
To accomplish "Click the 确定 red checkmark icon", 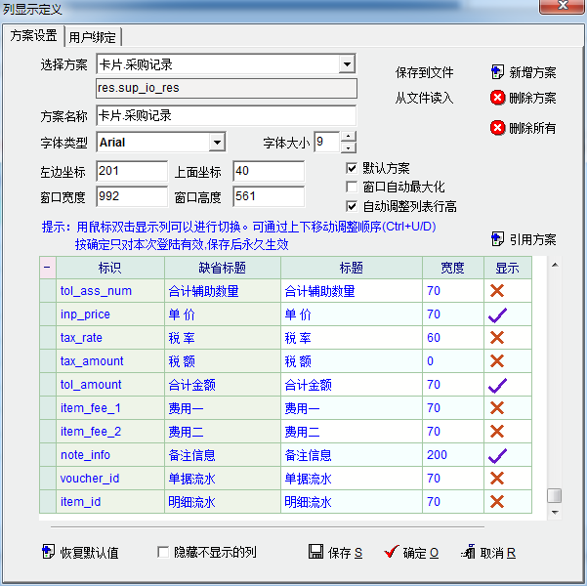I will coord(392,552).
